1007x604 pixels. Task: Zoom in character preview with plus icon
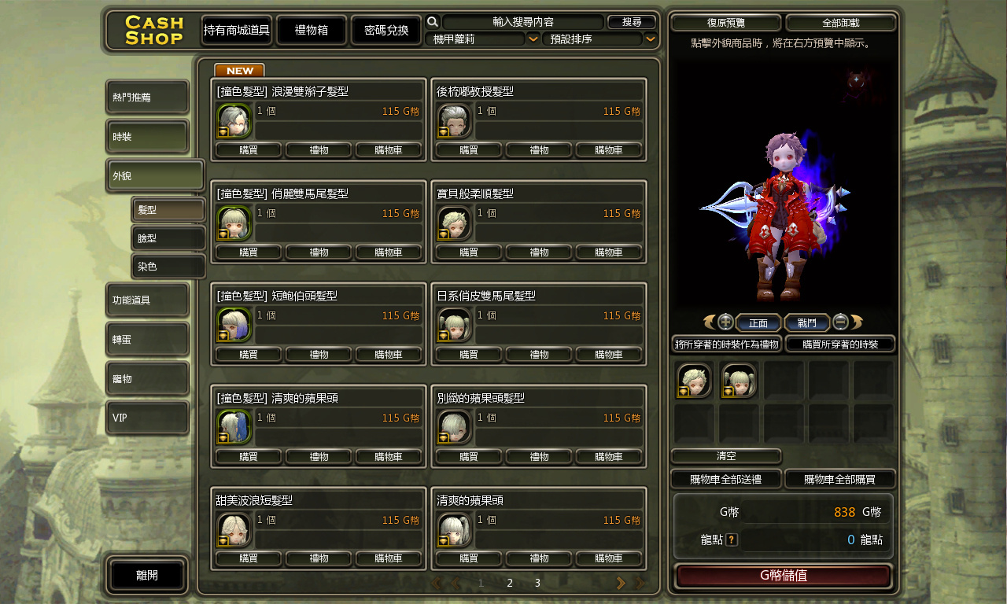coord(725,322)
